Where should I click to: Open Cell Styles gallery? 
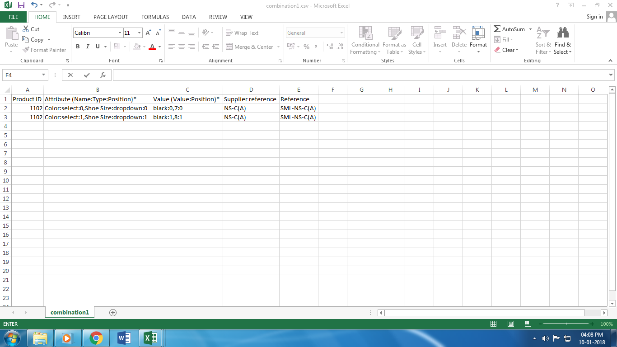417,40
